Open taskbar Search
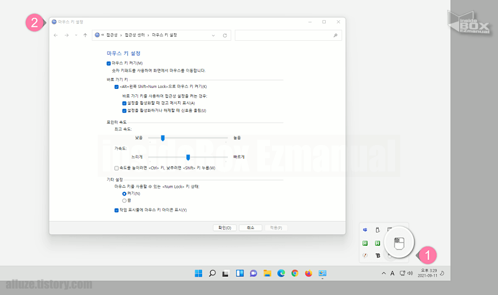Image resolution: width=498 pixels, height=295 pixels. (x=212, y=273)
